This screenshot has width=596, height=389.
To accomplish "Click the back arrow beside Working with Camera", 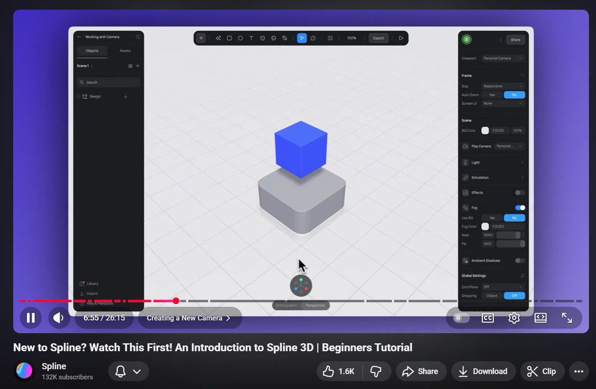I will click(x=79, y=37).
